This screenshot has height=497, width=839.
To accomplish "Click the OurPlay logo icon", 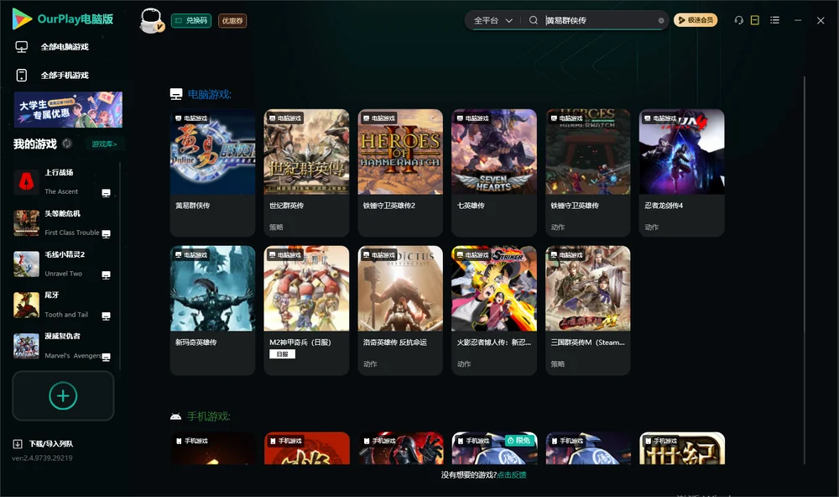I will click(22, 18).
